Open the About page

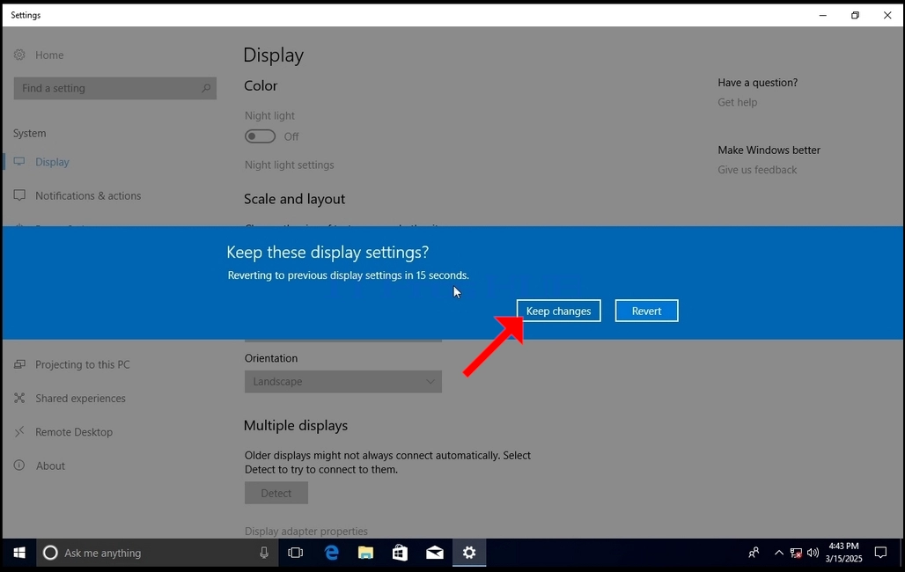pos(50,466)
